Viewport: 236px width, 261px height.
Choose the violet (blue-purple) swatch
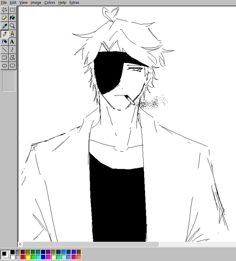pyautogui.click(x=74, y=252)
